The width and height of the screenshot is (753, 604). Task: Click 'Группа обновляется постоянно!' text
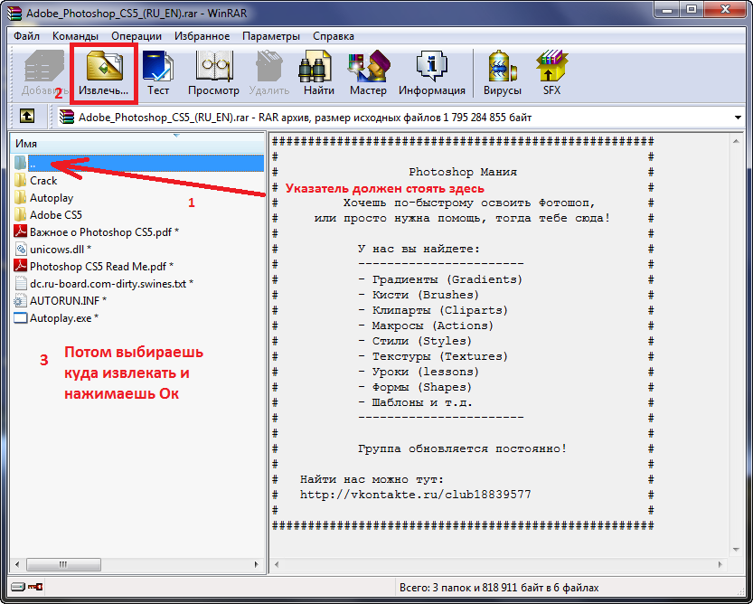pos(463,448)
